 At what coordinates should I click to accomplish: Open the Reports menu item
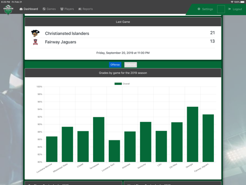pyautogui.click(x=86, y=9)
